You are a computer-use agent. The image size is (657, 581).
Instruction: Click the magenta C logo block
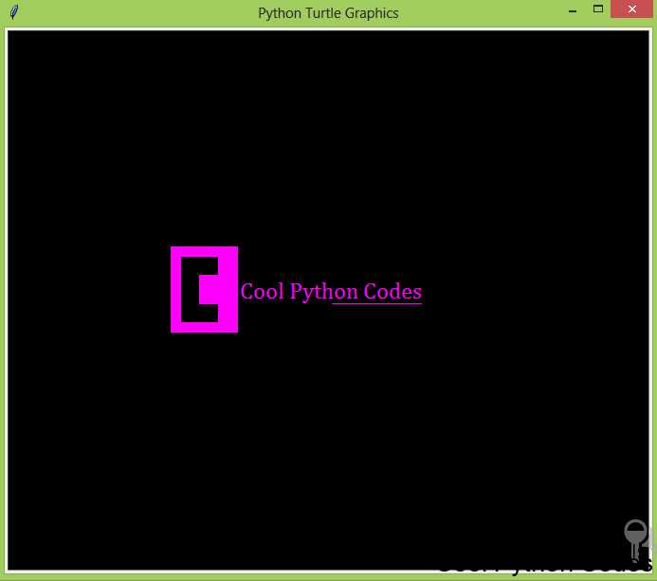204,289
